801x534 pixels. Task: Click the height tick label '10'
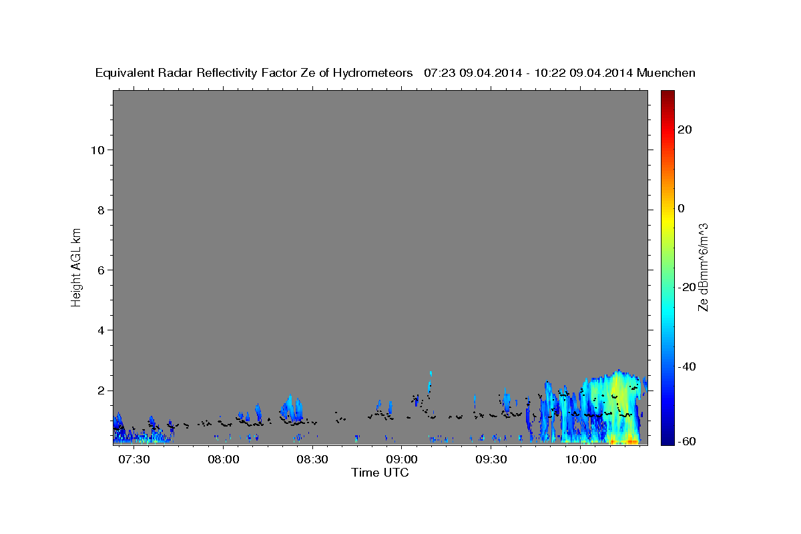98,150
